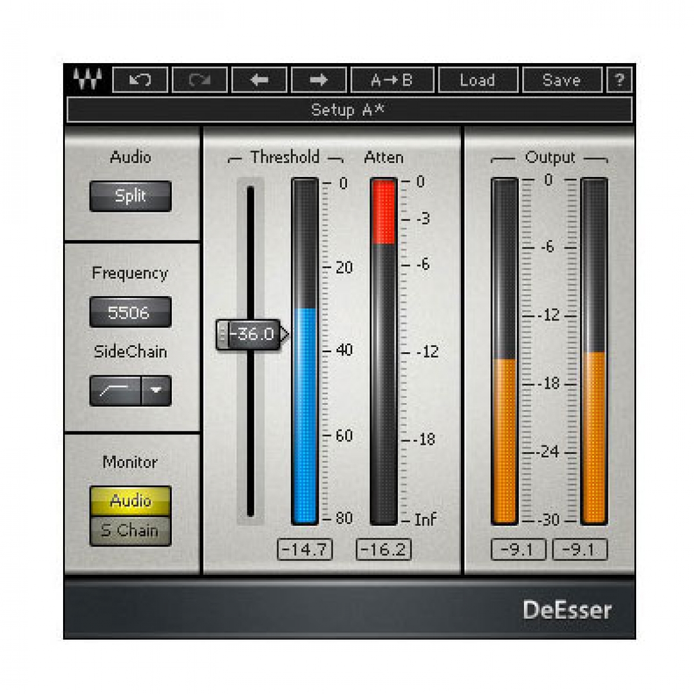Image resolution: width=694 pixels, height=694 pixels.
Task: Reset the threshold peak readout -14.7
Action: 305,549
